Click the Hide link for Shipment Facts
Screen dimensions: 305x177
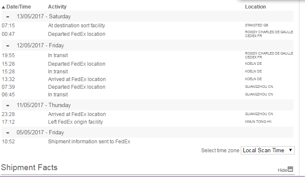click(x=282, y=170)
